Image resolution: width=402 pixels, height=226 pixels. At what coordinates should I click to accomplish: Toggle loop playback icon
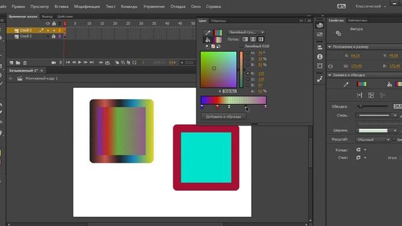tap(107, 63)
